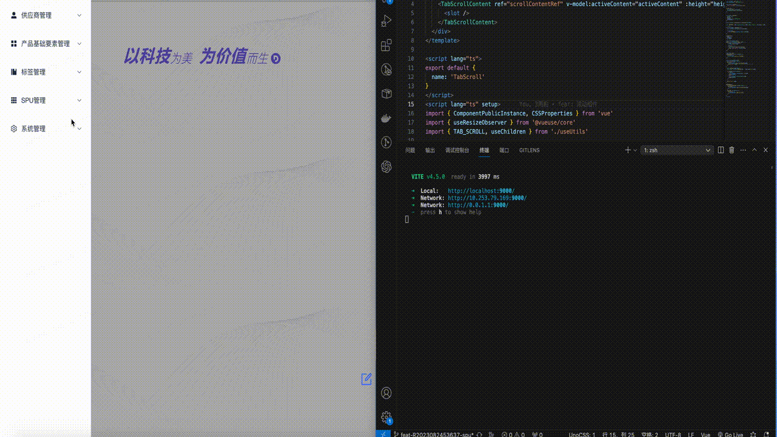Click the remote window icon in status bar
This screenshot has width=777, height=437.
coord(384,434)
